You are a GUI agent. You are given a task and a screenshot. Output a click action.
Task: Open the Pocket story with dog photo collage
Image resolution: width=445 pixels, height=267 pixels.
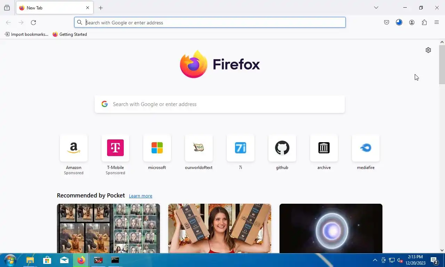pyautogui.click(x=108, y=228)
